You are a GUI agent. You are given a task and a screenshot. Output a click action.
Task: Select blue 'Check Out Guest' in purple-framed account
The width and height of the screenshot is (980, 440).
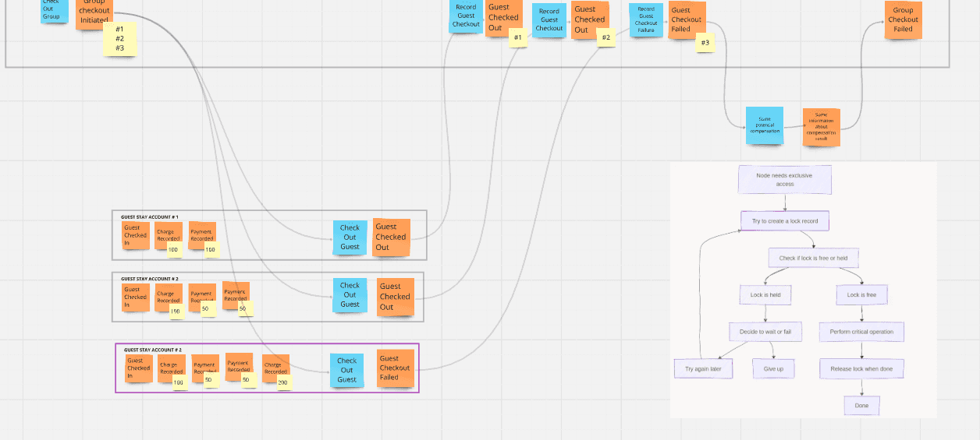(346, 371)
